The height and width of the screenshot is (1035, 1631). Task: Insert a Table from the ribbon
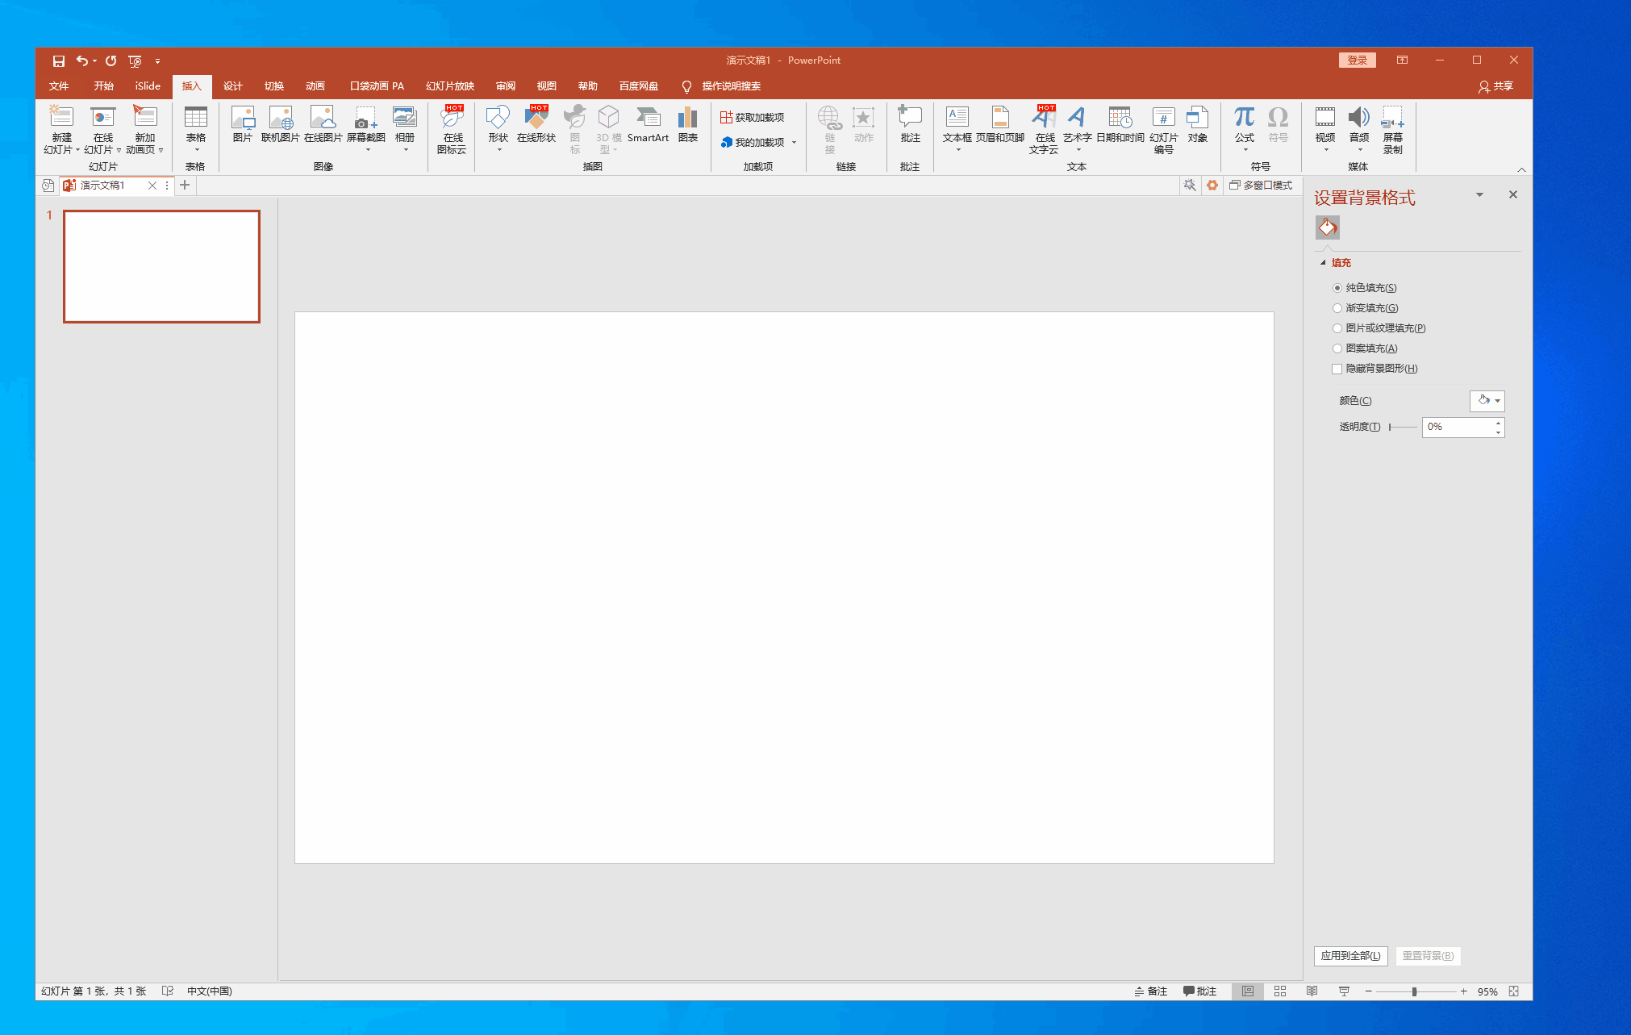[196, 127]
